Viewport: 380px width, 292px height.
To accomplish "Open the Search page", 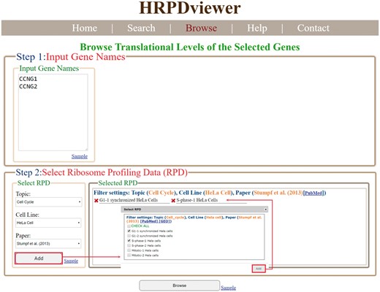I will pyautogui.click(x=141, y=28).
